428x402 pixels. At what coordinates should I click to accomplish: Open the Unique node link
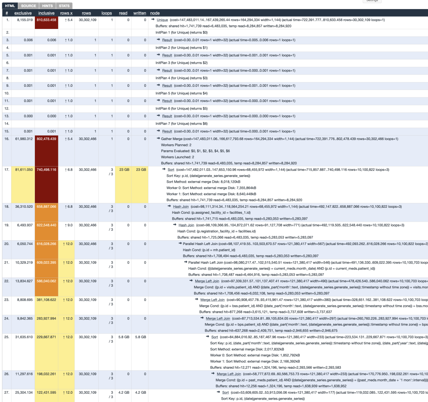click(162, 20)
